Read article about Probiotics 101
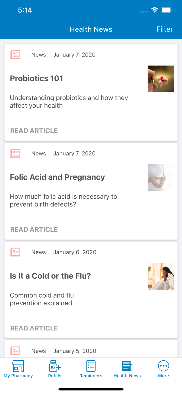 tap(34, 131)
